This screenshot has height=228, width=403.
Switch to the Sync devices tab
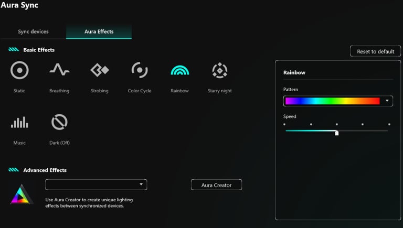[33, 31]
